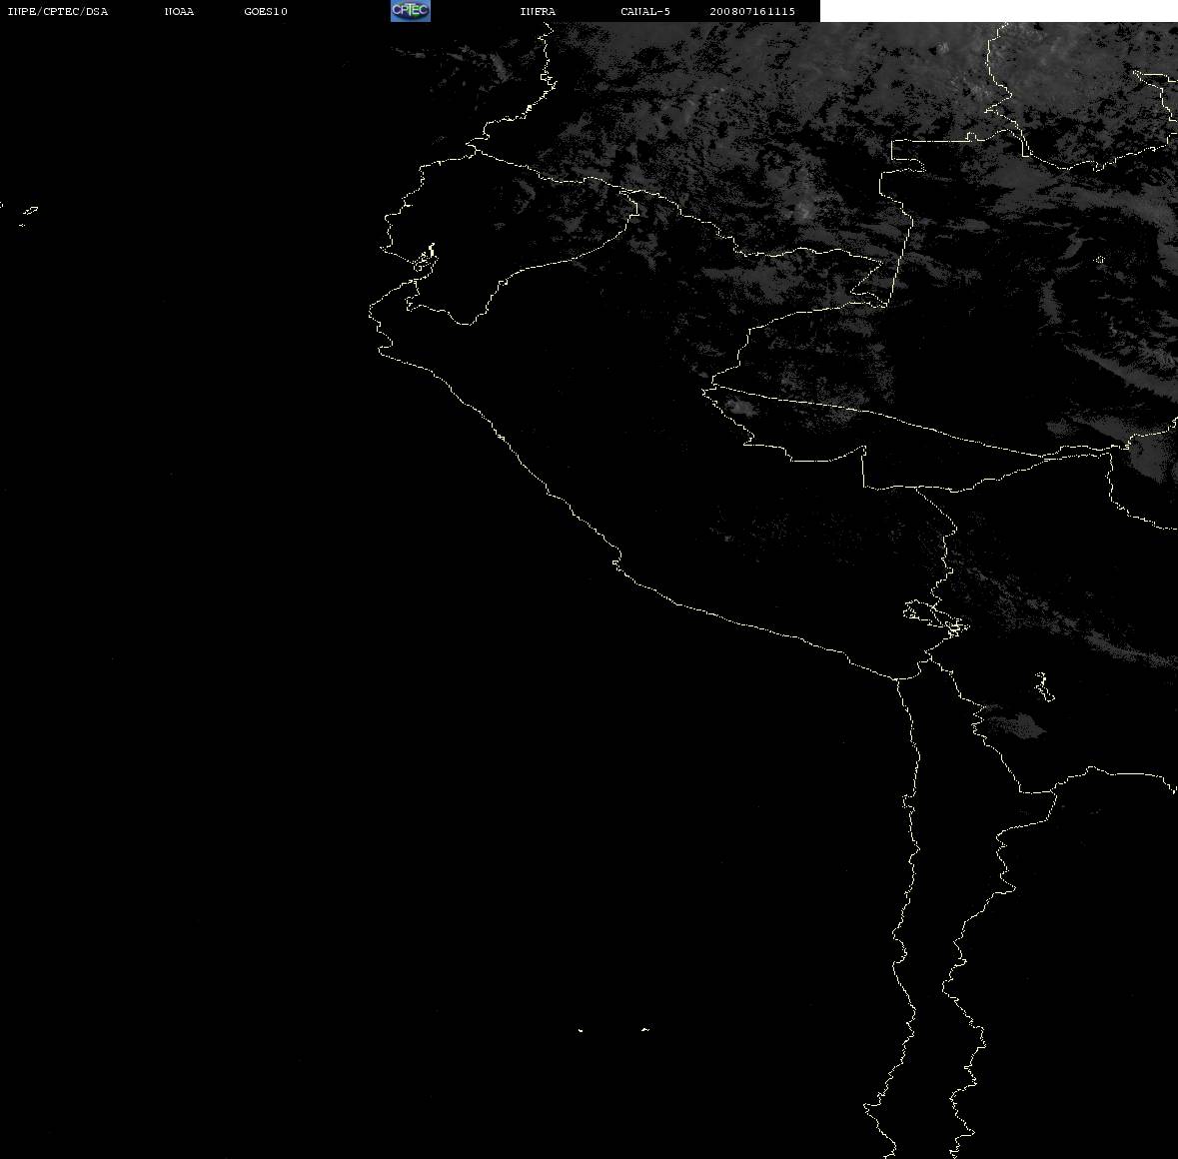Click the Peru-Chile border at the coast

tap(897, 677)
